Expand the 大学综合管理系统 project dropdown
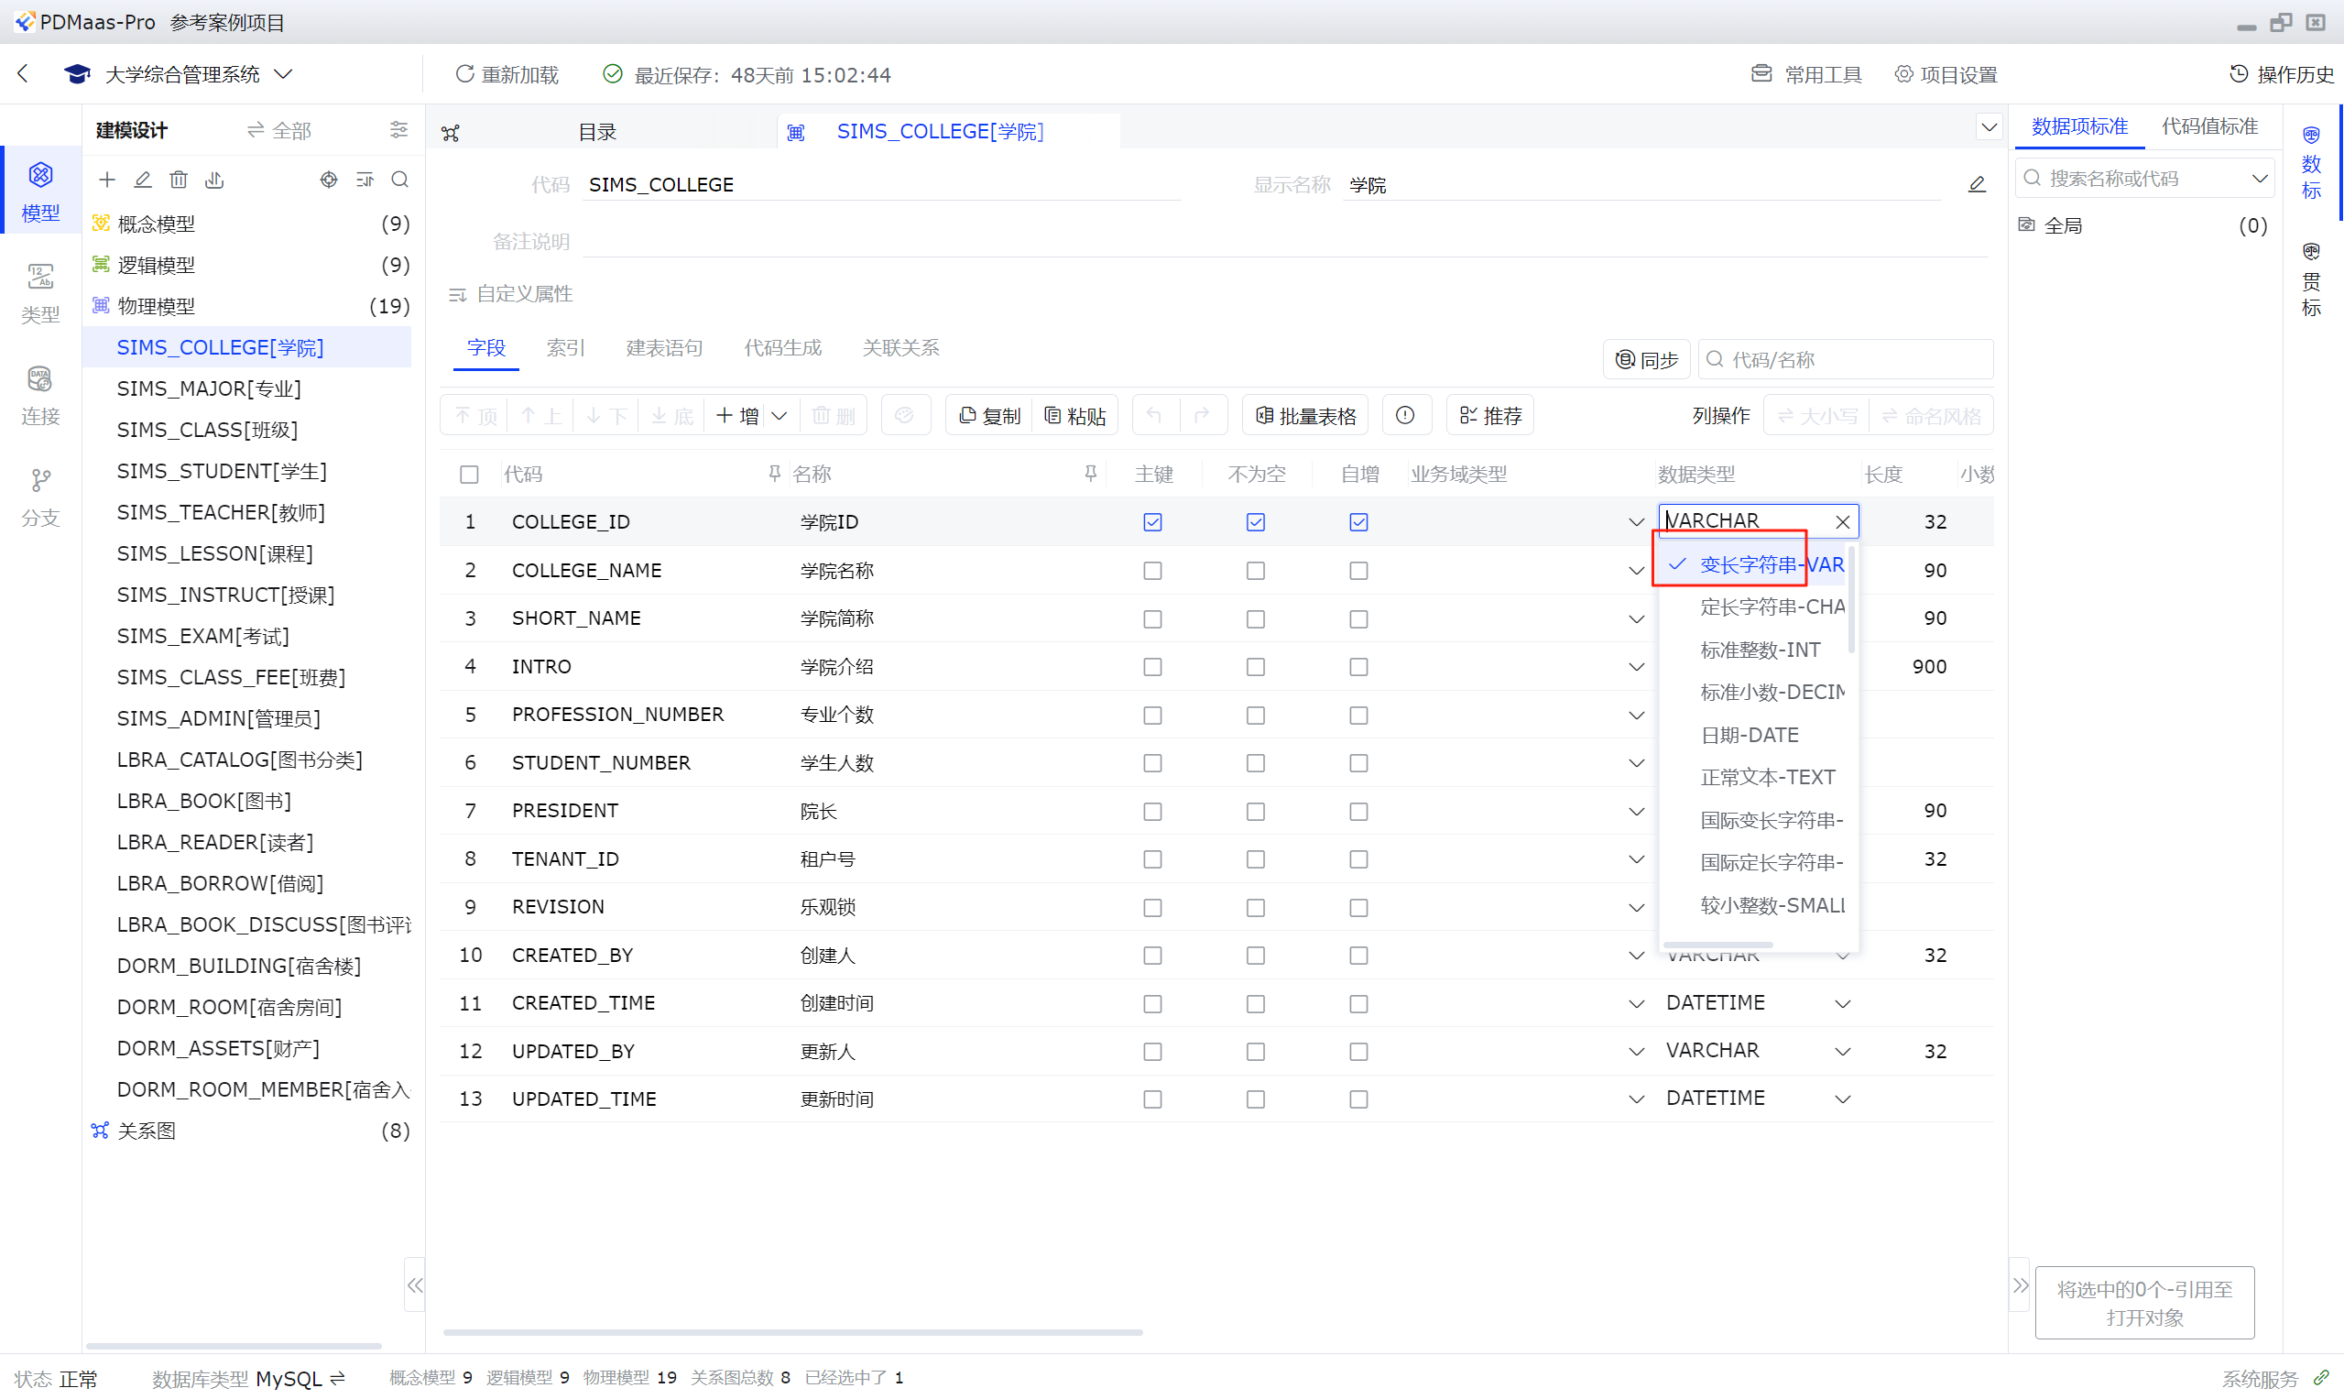The width and height of the screenshot is (2344, 1399). (x=283, y=73)
